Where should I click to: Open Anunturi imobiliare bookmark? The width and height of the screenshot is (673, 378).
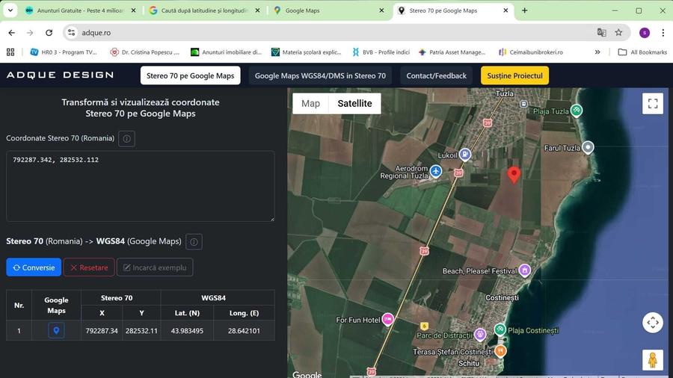coord(226,52)
